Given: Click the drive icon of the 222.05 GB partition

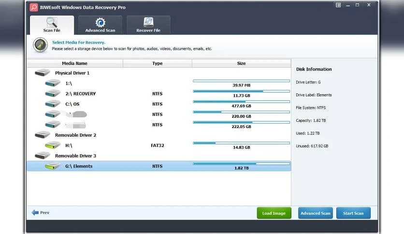Looking at the screenshot, I should (53, 124).
